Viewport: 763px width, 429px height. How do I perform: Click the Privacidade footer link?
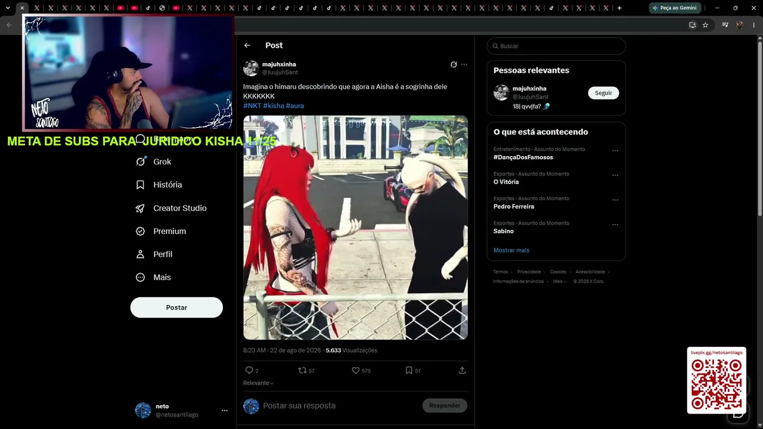(529, 272)
